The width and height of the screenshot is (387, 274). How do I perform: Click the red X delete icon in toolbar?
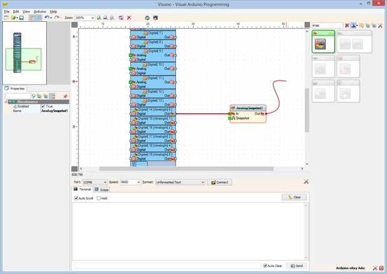pyautogui.click(x=129, y=17)
